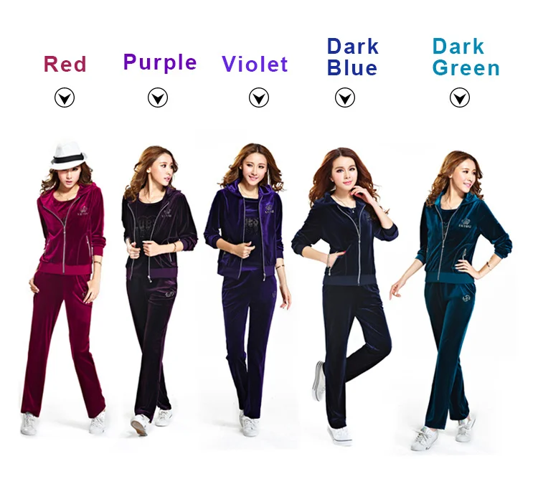Image resolution: width=538 pixels, height=484 pixels.
Task: Click the arrow icon under Purple
Action: coord(158,98)
